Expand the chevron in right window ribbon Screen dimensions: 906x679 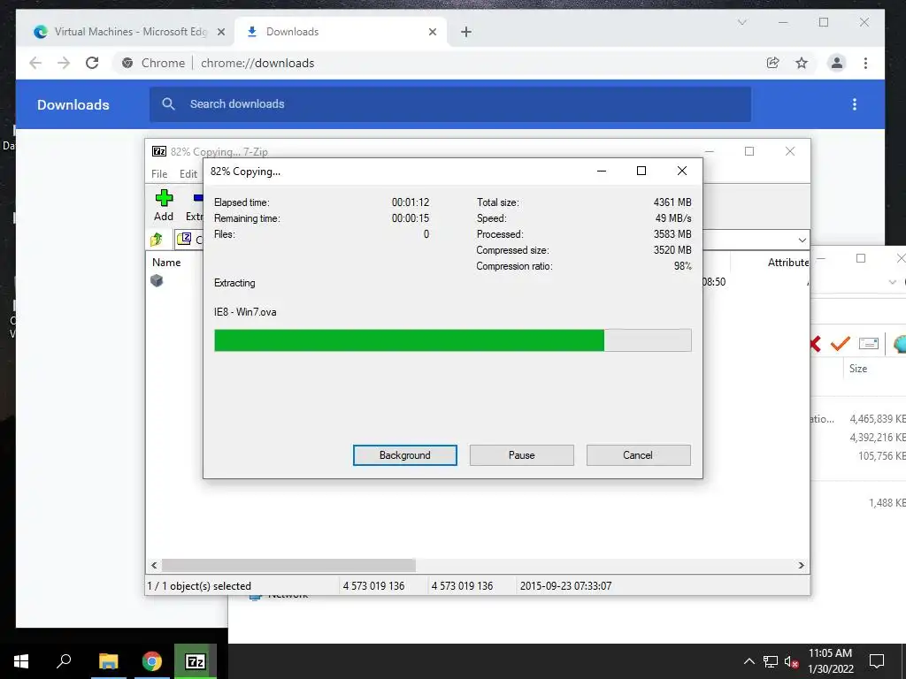point(892,282)
